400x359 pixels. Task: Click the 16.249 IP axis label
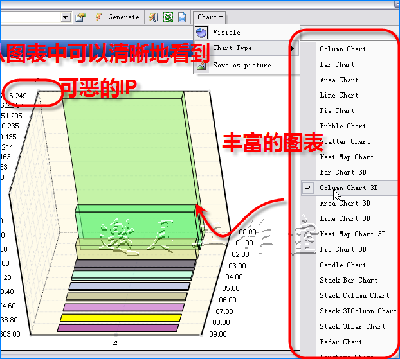coord(16,96)
